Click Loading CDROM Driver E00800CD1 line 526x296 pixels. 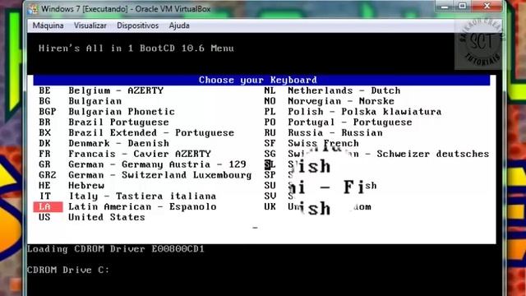116,249
